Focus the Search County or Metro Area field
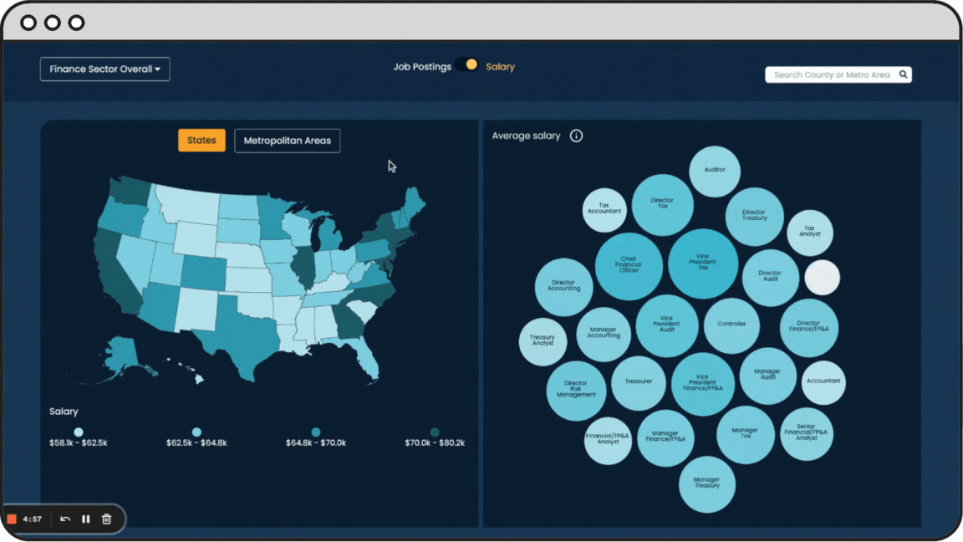 coord(832,74)
